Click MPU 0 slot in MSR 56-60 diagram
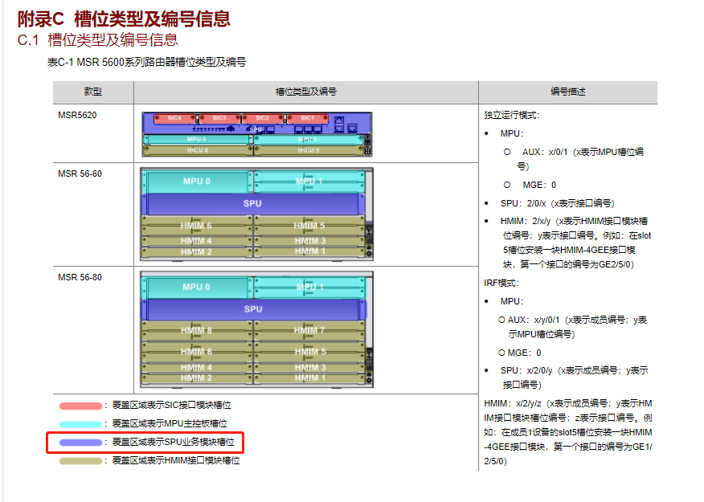Screen dimensions: 704x502 click(197, 182)
